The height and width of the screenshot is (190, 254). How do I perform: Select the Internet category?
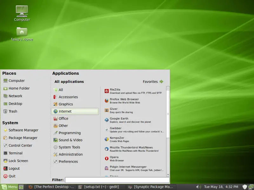[75, 111]
